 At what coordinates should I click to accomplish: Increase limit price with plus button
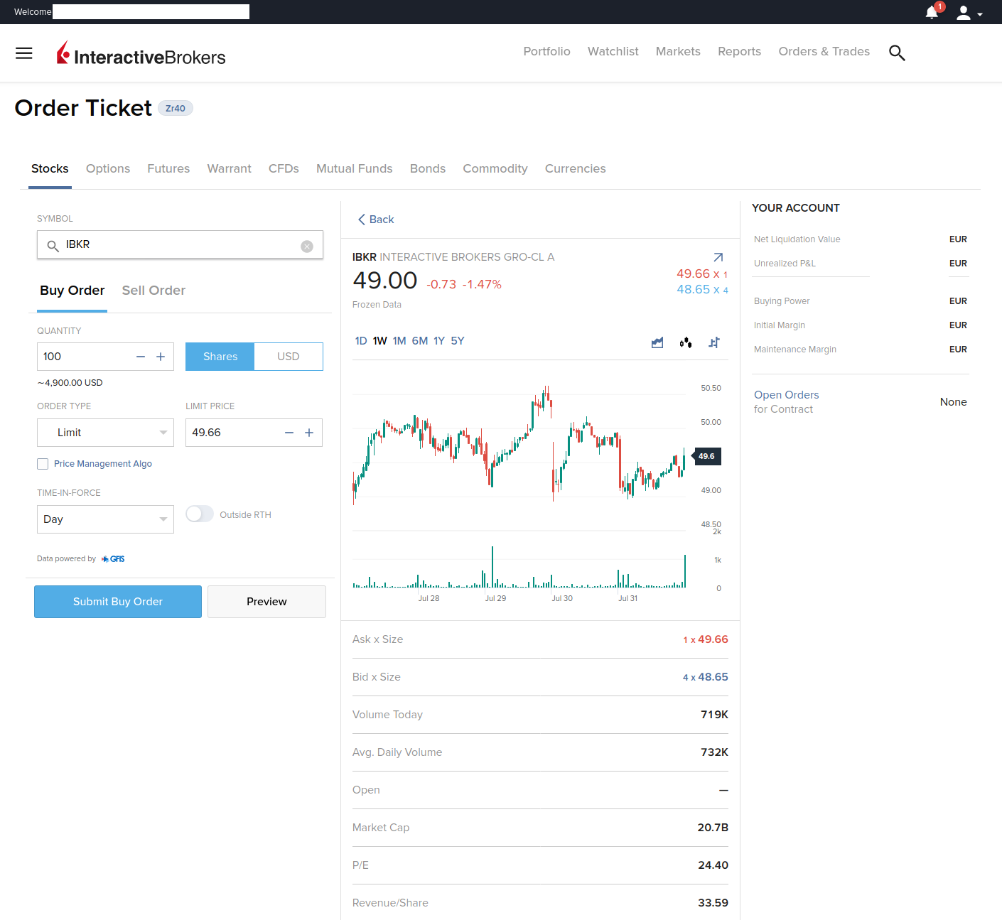click(309, 433)
